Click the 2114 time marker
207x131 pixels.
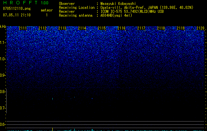(82, 28)
